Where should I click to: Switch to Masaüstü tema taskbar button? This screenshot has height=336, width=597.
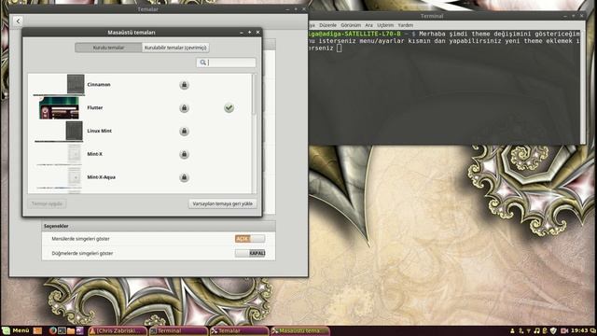(300, 330)
